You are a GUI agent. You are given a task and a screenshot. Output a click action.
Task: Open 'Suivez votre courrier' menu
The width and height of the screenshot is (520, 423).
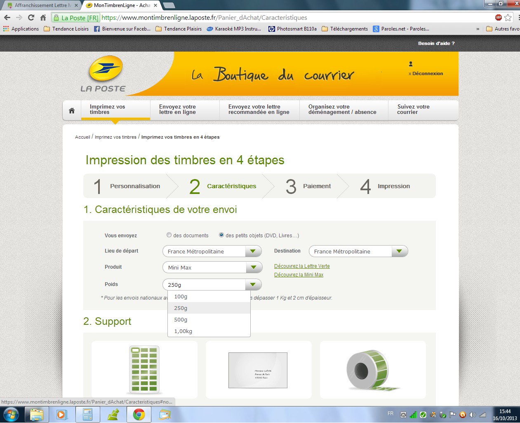[x=423, y=109]
